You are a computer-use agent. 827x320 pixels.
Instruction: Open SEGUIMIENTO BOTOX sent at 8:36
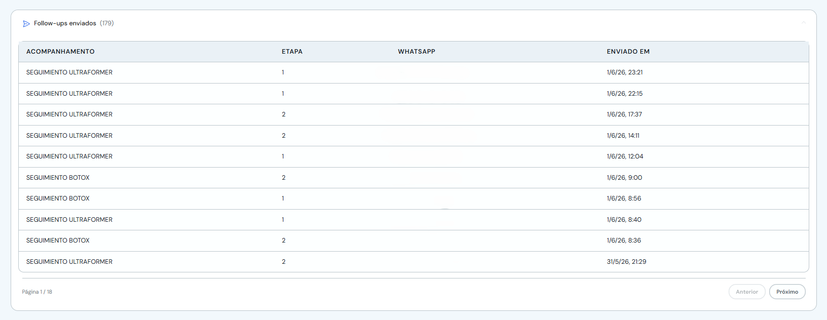pyautogui.click(x=58, y=241)
